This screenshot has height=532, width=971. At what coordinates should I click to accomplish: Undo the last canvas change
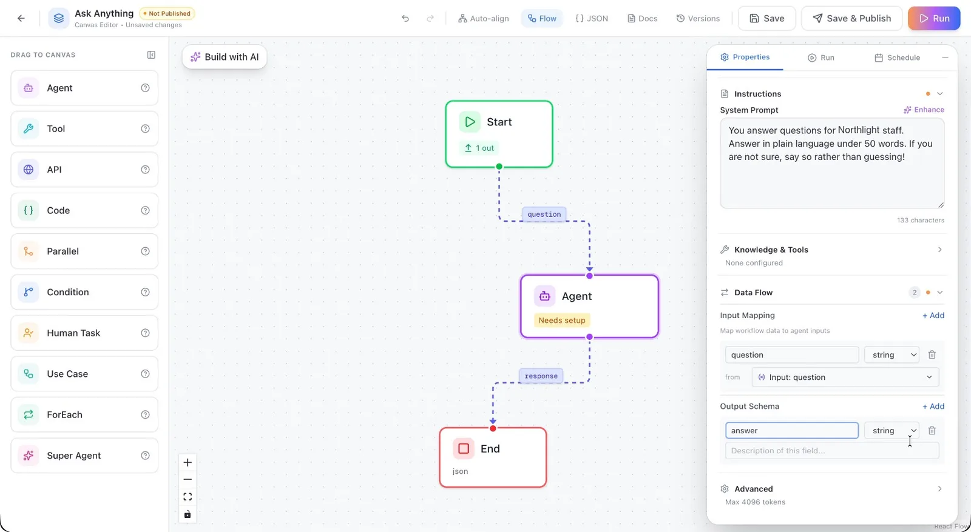pyautogui.click(x=405, y=18)
